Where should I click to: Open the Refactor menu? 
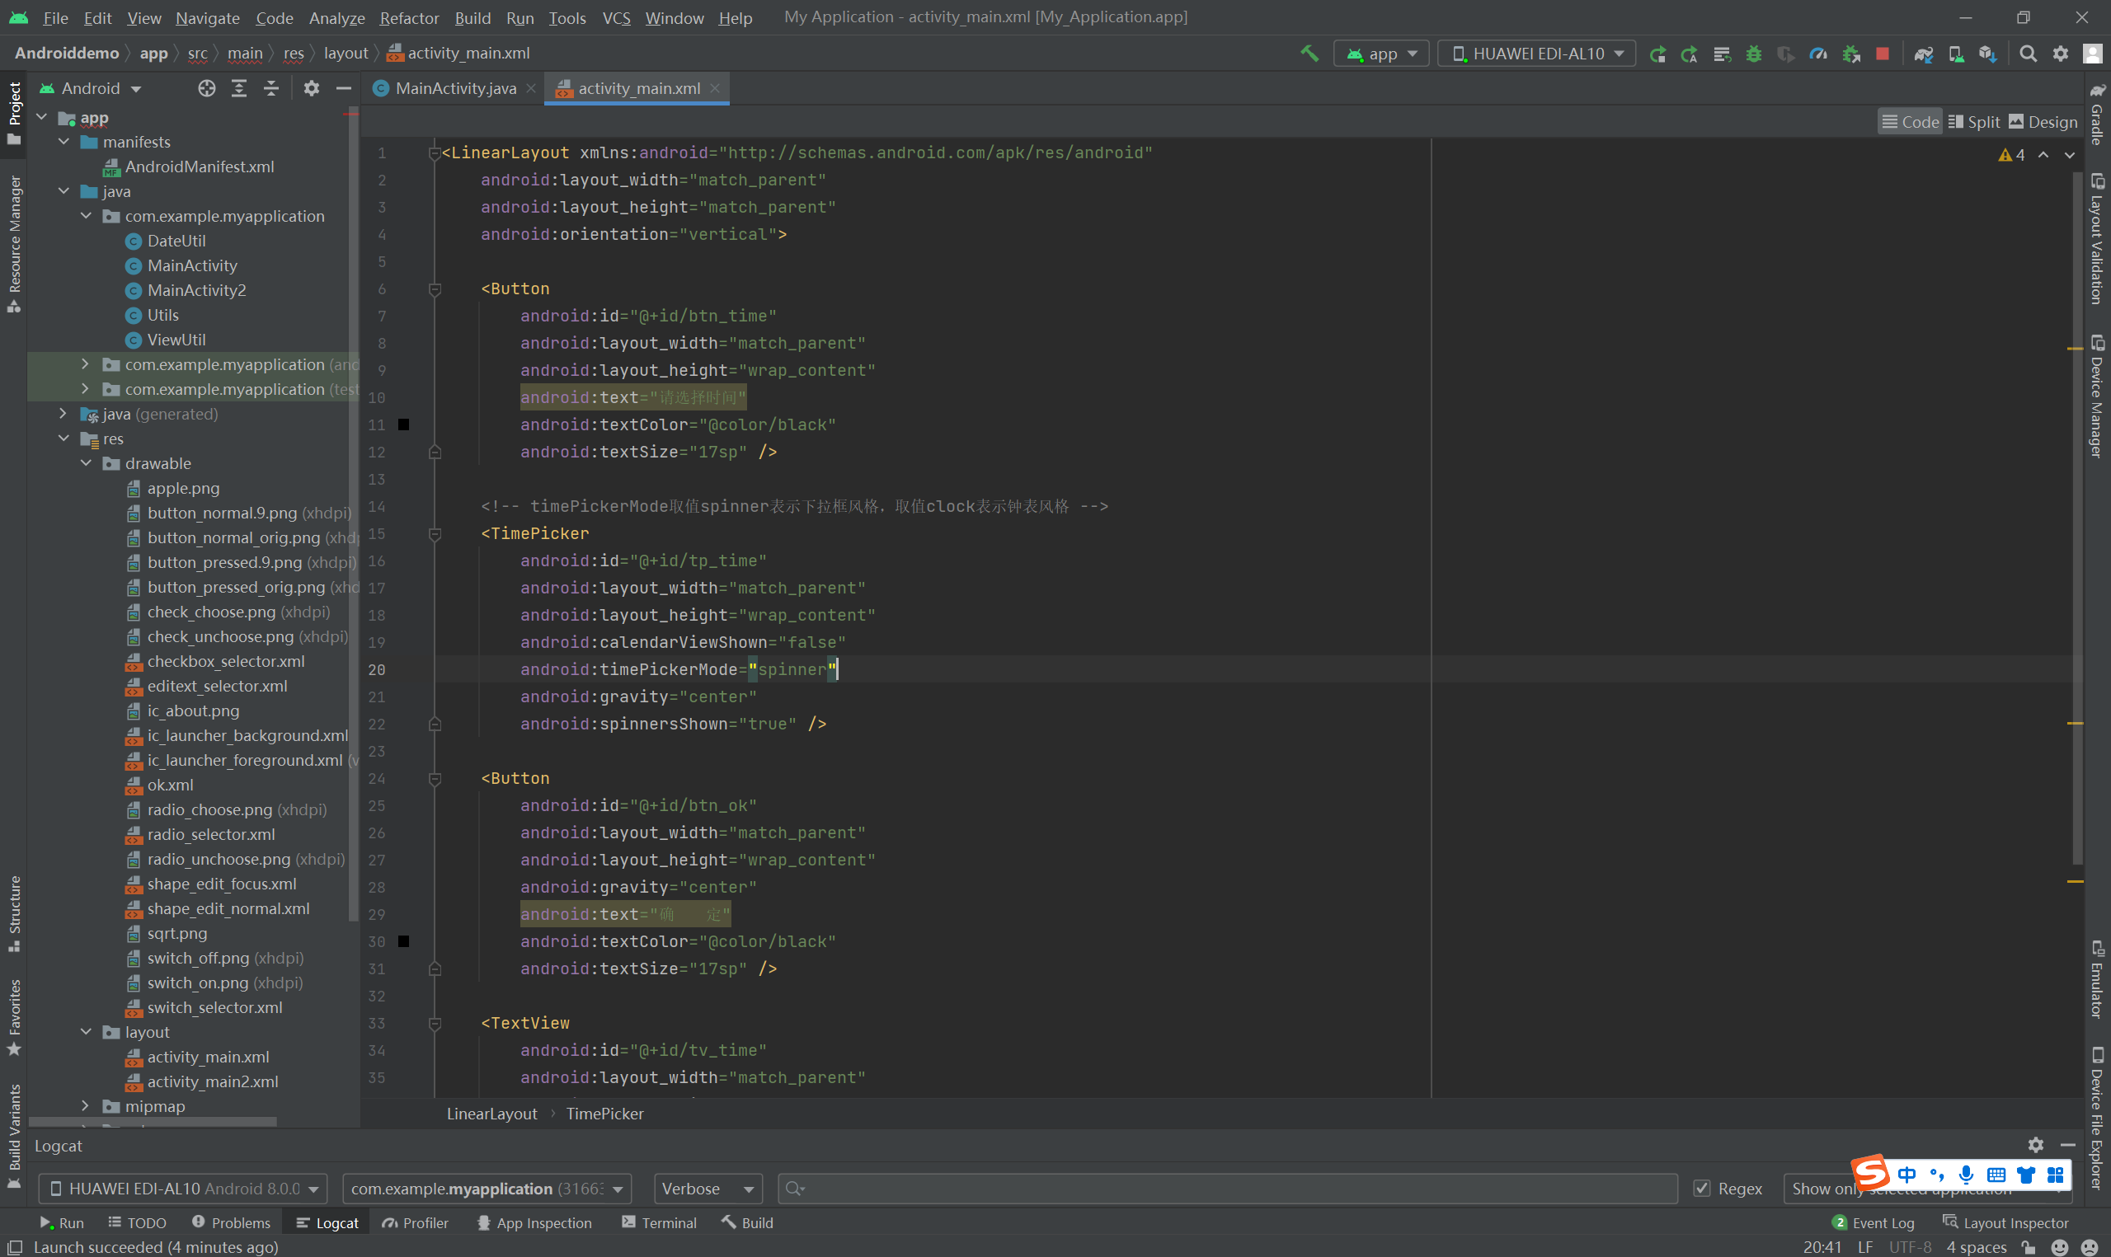click(x=408, y=18)
